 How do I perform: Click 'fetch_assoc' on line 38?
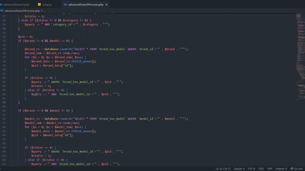click(x=82, y=61)
